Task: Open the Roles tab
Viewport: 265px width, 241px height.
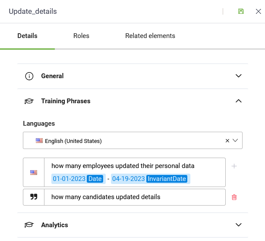Action: tap(81, 36)
